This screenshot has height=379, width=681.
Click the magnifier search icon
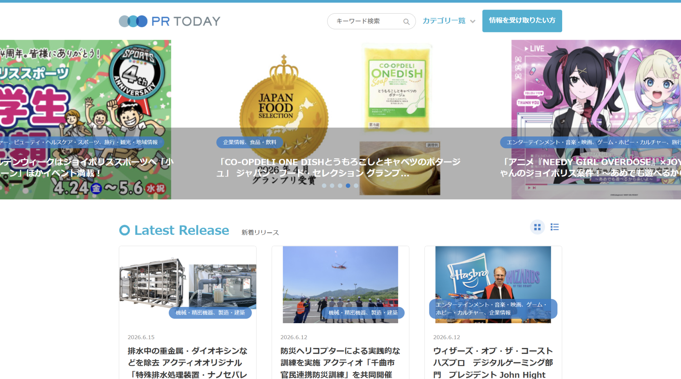click(406, 21)
